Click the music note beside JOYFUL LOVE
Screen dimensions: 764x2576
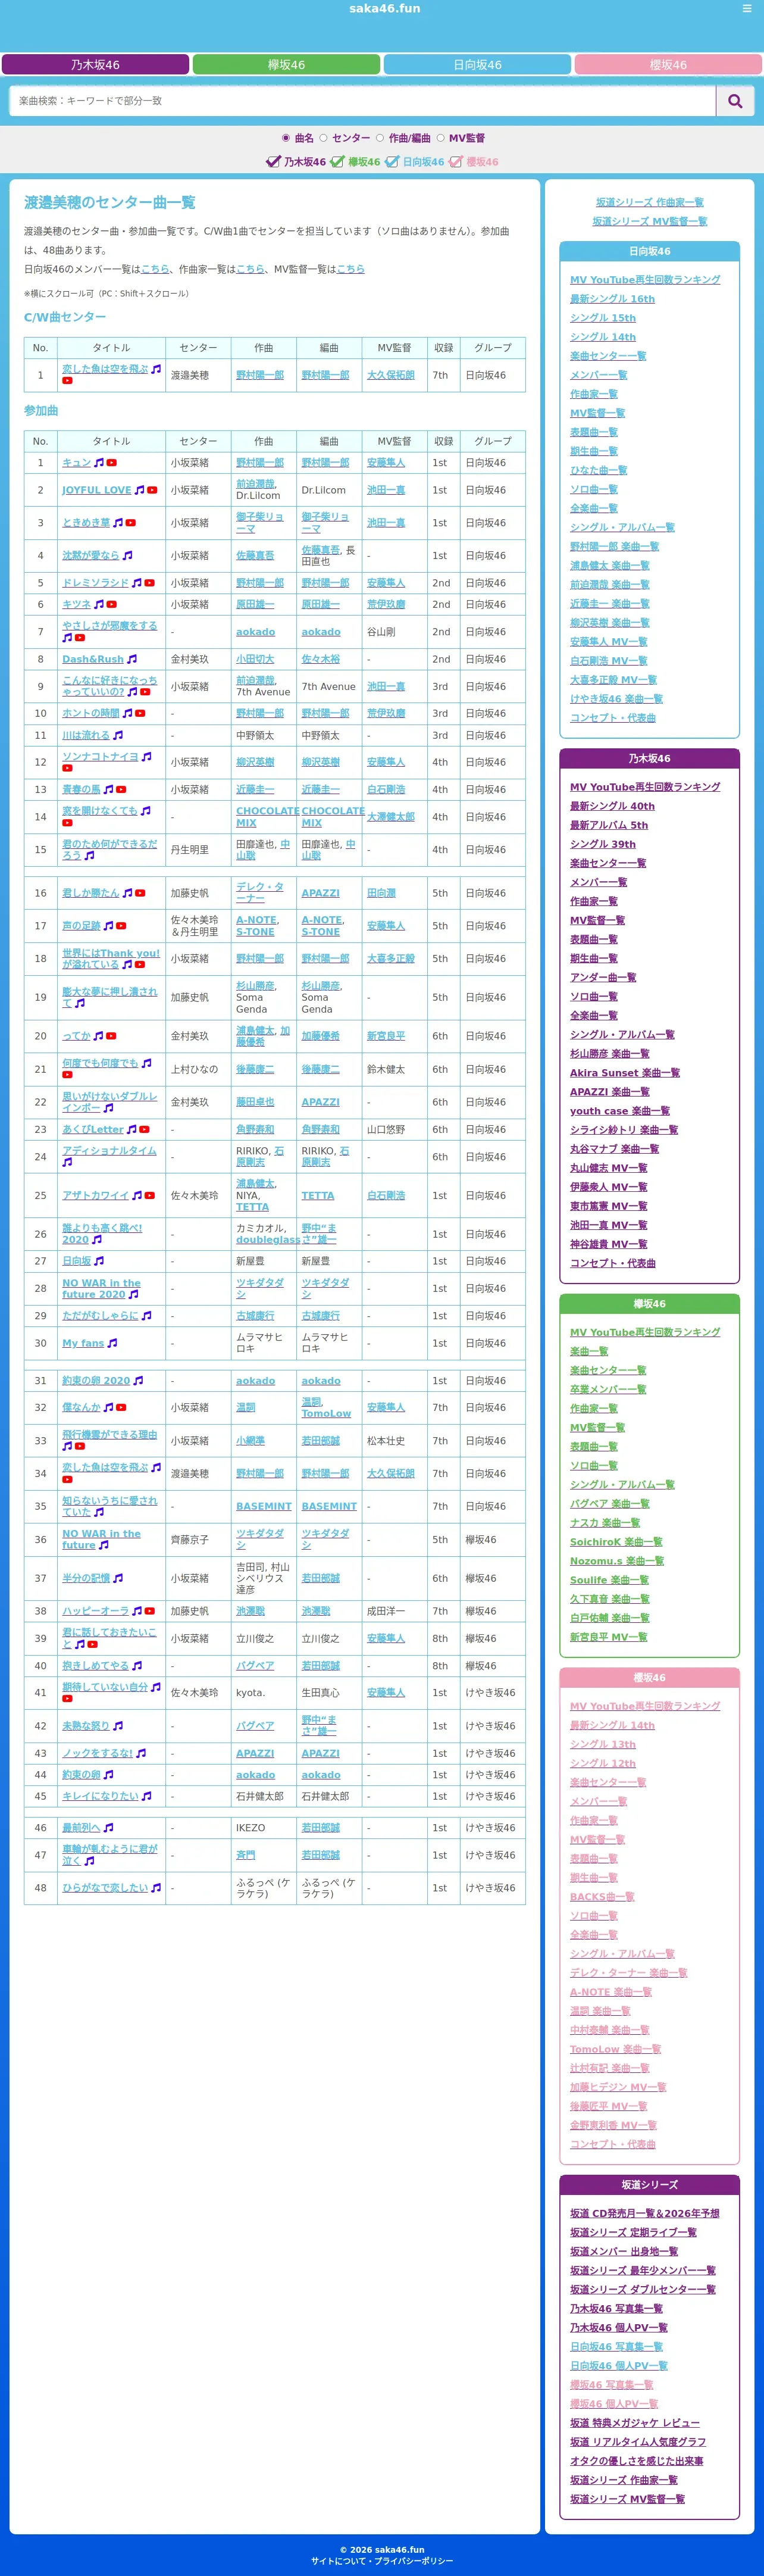pyautogui.click(x=139, y=490)
